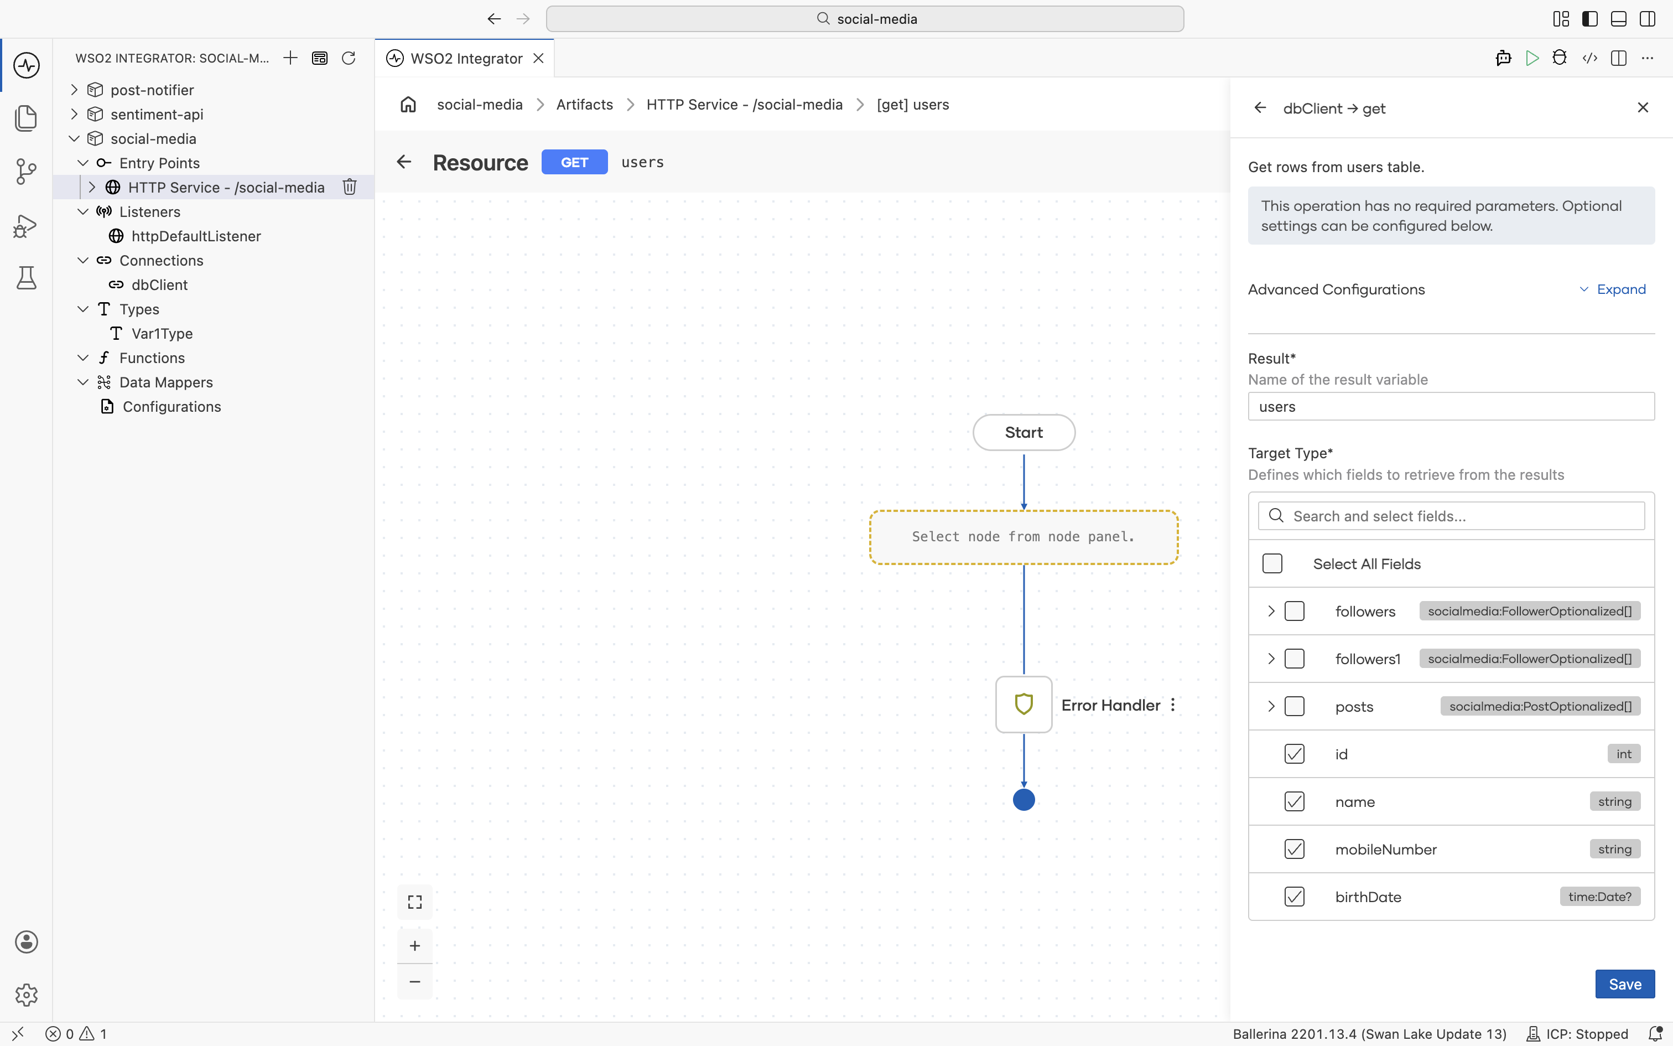Check the Select All Fields checkbox

(1272, 564)
